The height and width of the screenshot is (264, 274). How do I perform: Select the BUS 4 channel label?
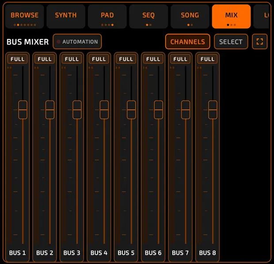[x=99, y=253]
